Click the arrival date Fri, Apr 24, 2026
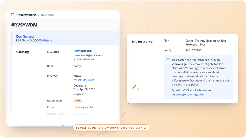246x138 pixels. click(83, 80)
